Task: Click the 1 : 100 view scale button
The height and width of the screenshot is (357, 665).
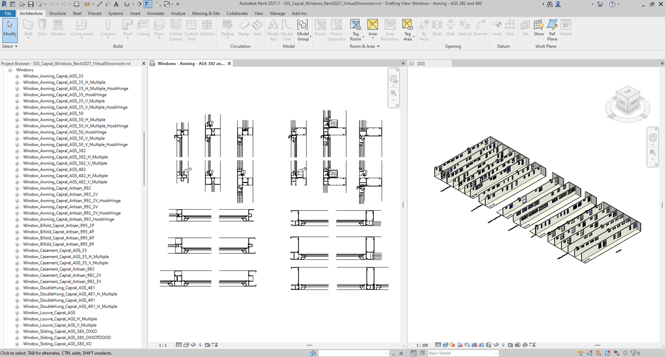Action: [422, 345]
